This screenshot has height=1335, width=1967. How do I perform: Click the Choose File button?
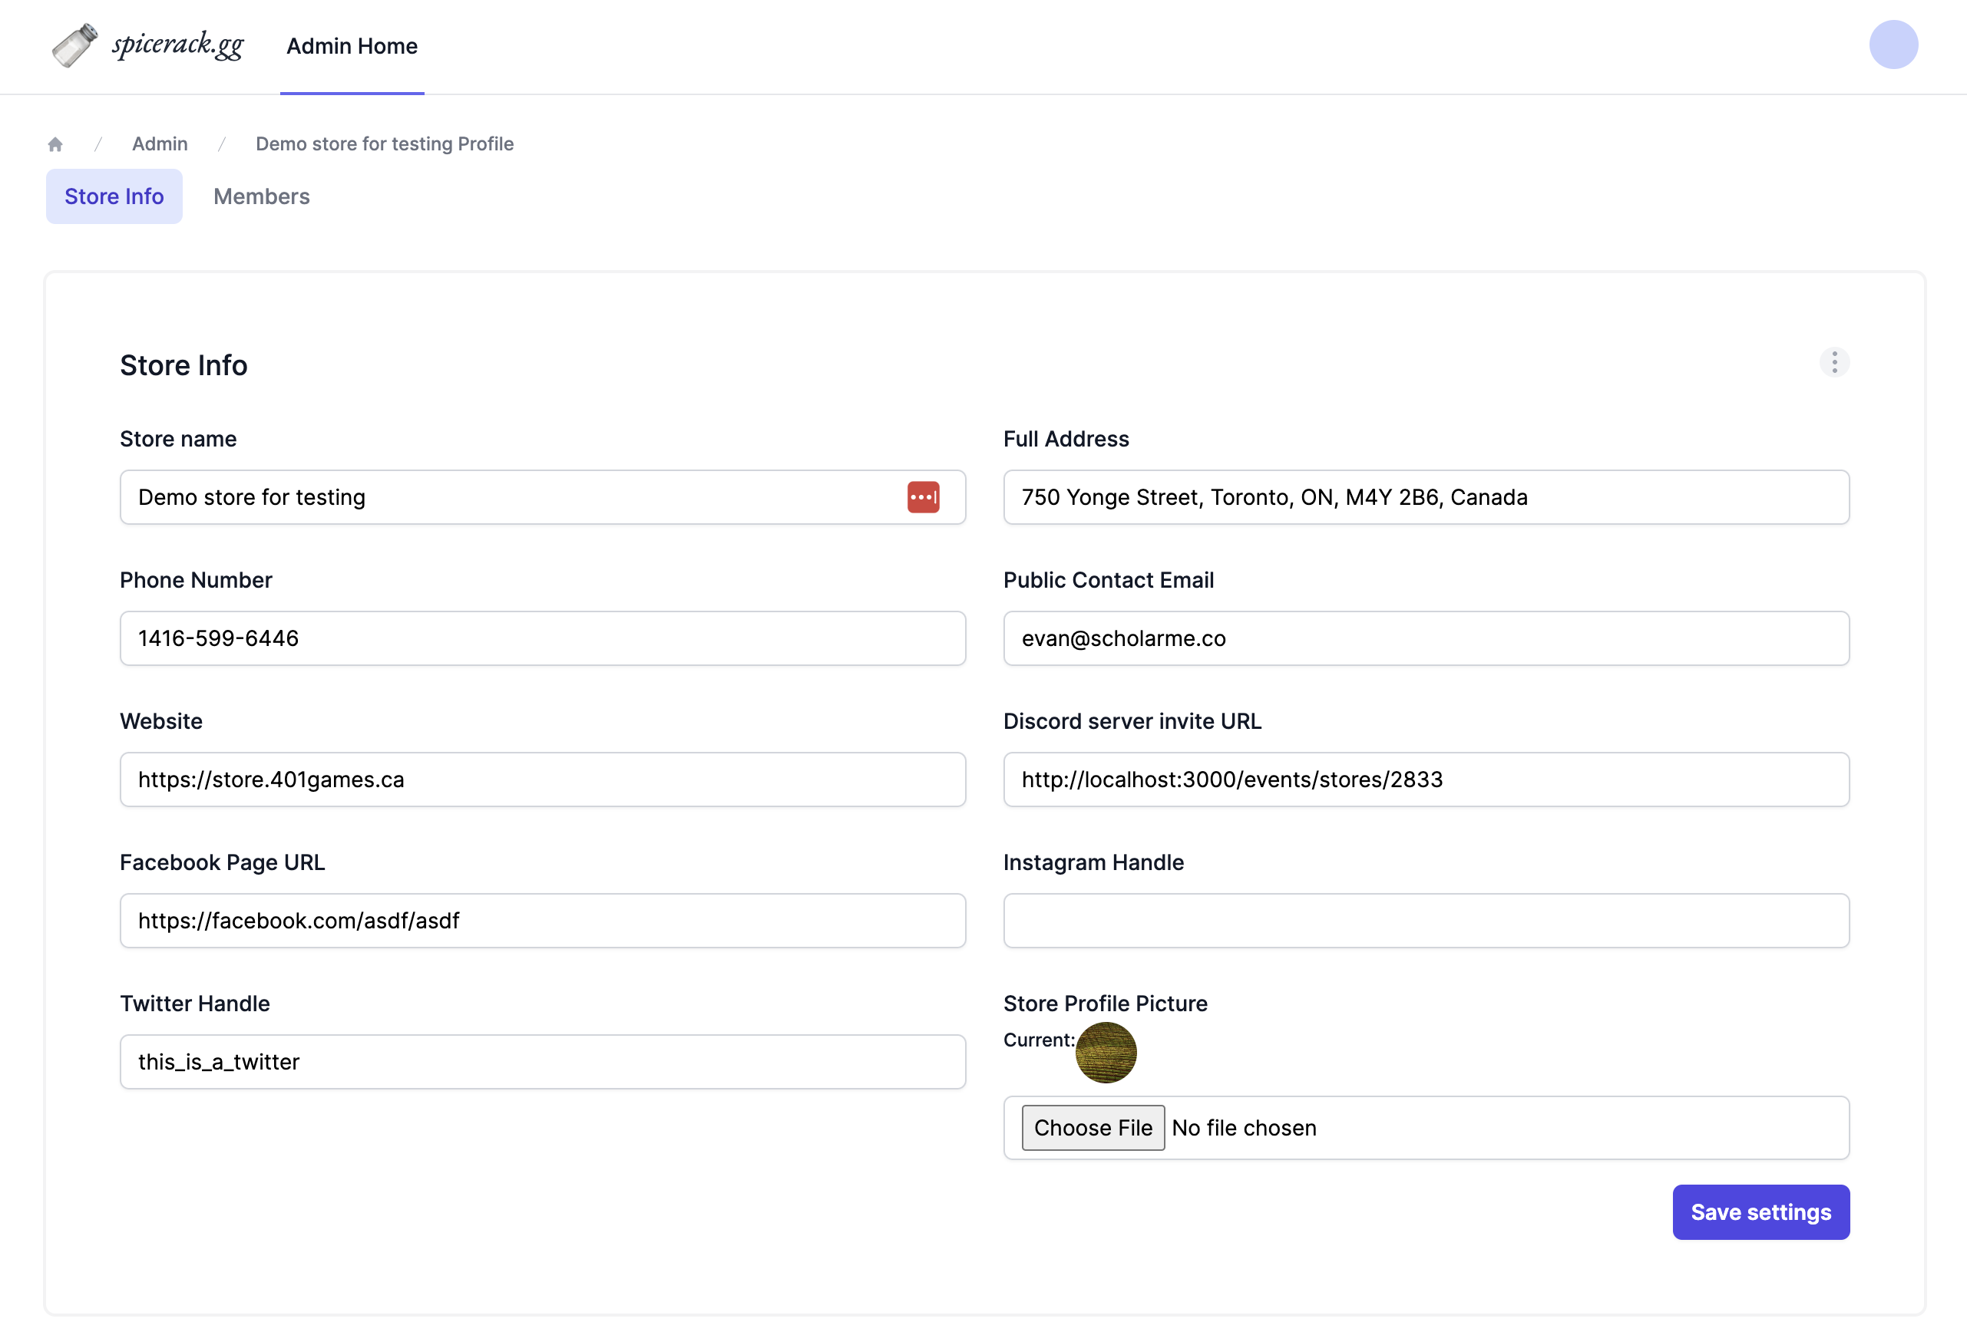1093,1128
